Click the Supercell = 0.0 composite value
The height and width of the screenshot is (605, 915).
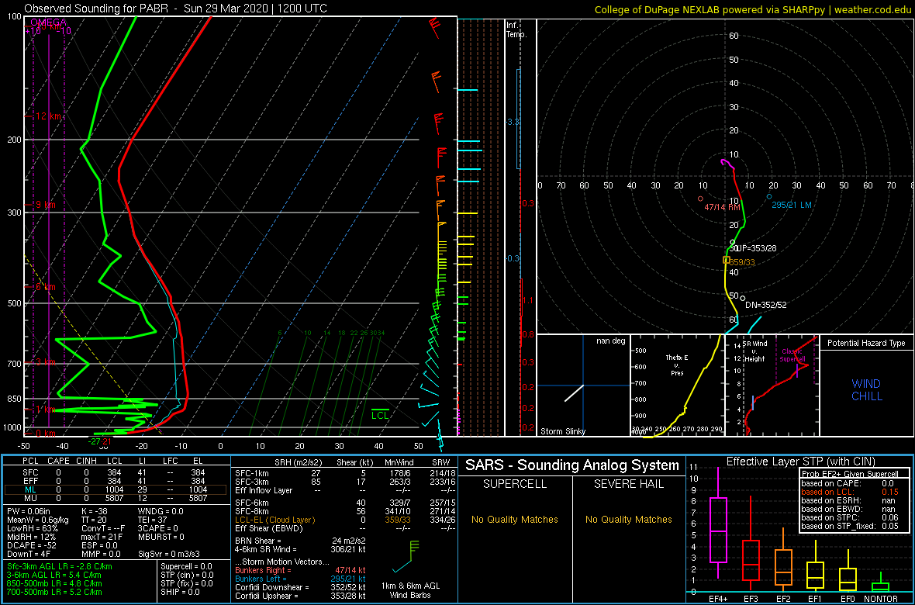click(x=188, y=566)
